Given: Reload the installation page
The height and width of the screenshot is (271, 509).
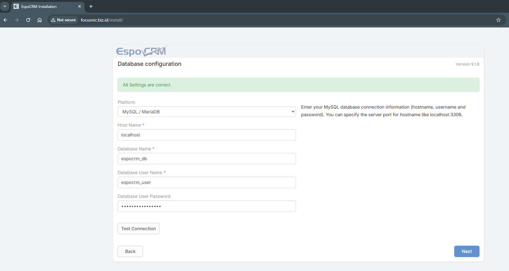Looking at the screenshot, I should (x=28, y=20).
